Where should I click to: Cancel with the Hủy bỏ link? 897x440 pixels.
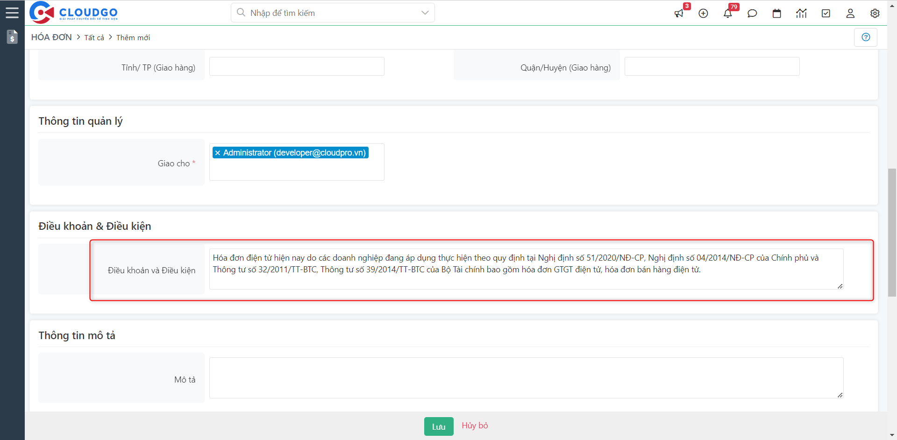tap(475, 426)
